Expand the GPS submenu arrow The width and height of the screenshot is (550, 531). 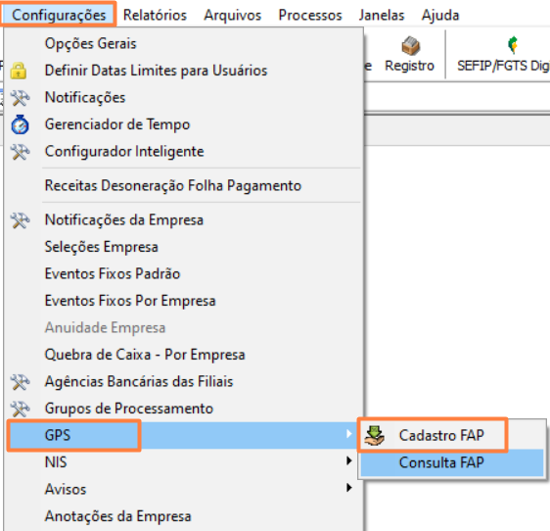pos(348,434)
